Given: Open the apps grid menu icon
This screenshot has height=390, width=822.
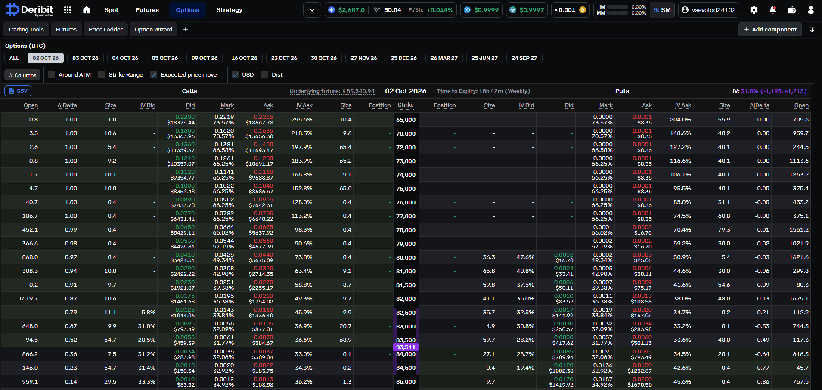Looking at the screenshot, I should (68, 10).
